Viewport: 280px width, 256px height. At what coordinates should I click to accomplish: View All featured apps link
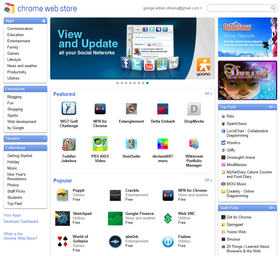click(x=208, y=94)
